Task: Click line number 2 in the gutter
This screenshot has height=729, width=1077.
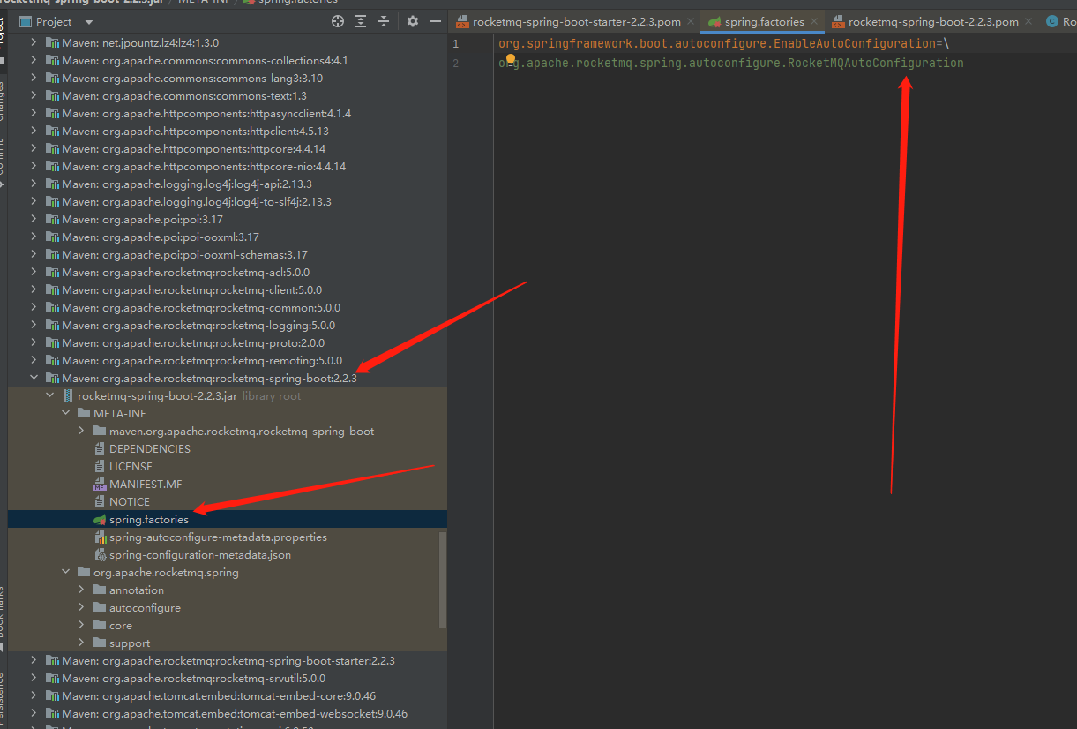Action: [x=455, y=63]
